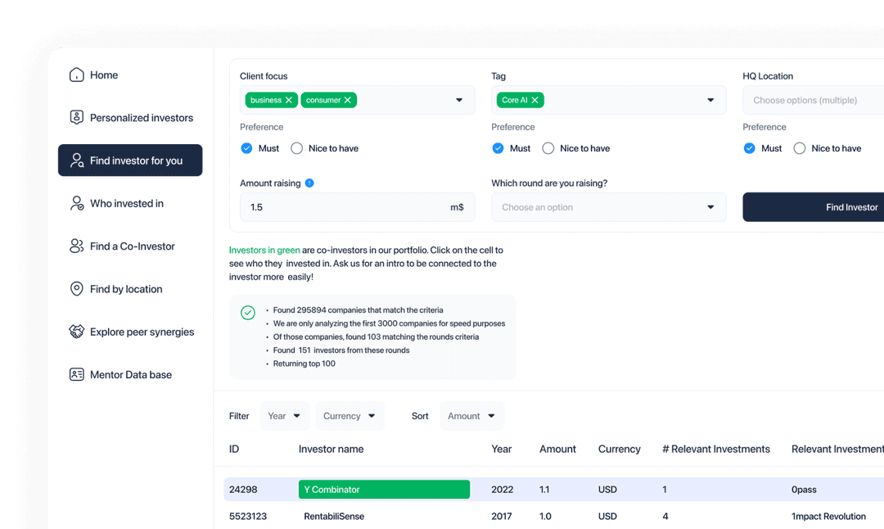Screen dimensions: 884x529
Task: Click the Find by location pin icon
Action: click(x=77, y=289)
